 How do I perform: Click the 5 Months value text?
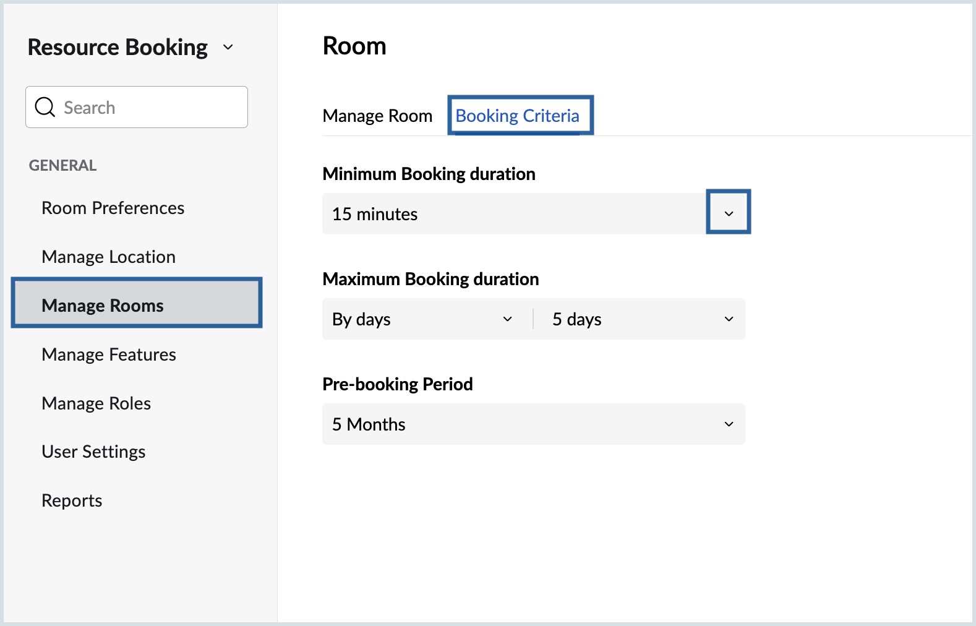(x=369, y=424)
